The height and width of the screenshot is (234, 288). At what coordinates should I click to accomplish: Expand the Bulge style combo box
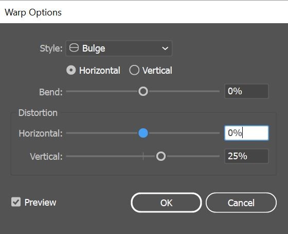pos(119,48)
